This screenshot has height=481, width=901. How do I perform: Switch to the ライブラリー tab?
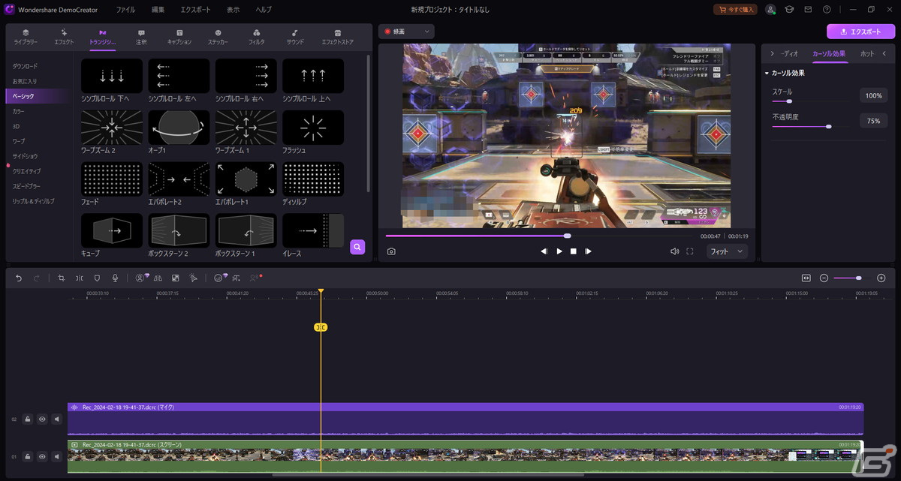tap(26, 38)
